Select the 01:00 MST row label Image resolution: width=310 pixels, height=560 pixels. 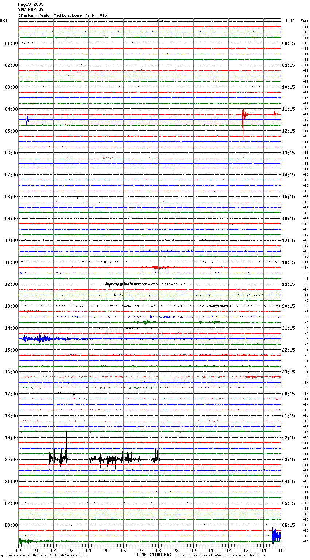11,43
